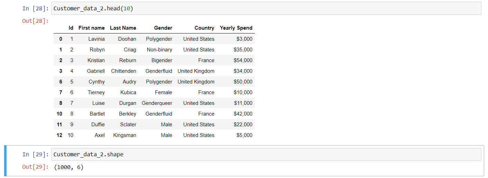
Task: Click the Out[29] output prompt
Action: click(36, 167)
